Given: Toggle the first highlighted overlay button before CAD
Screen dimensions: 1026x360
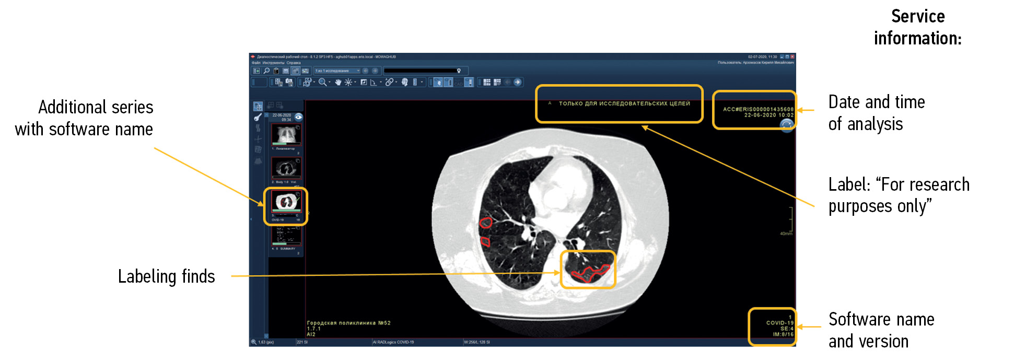Looking at the screenshot, I should [438, 83].
